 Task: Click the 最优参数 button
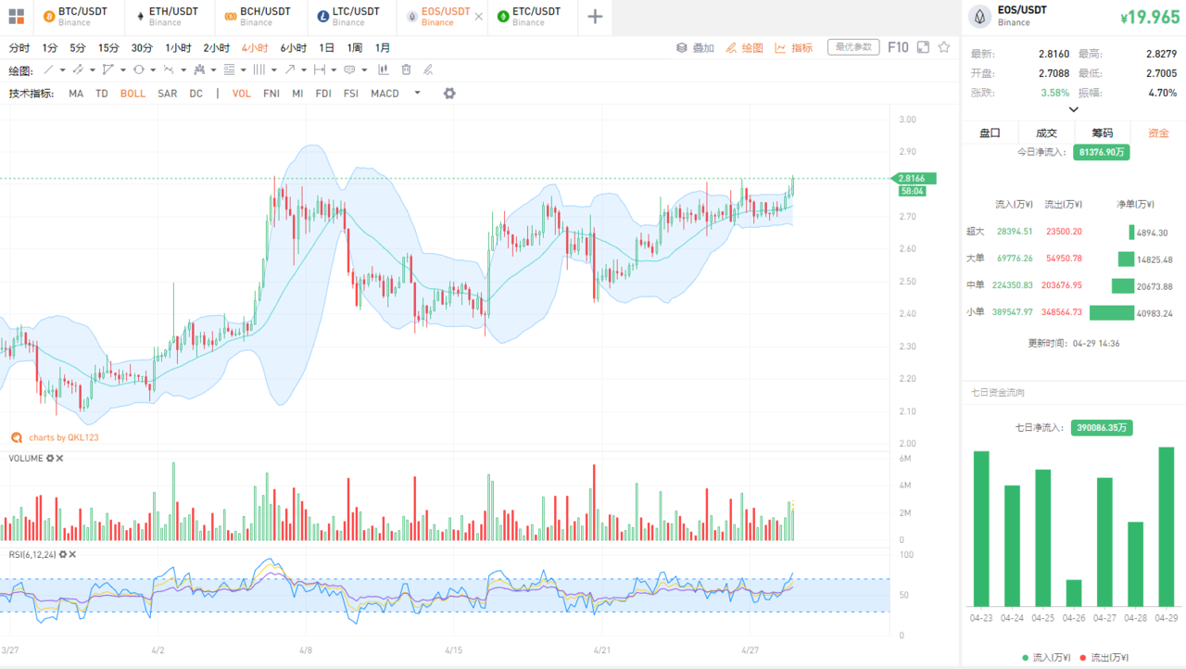[853, 47]
